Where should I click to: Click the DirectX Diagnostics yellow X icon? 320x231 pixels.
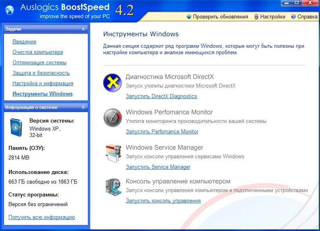pyautogui.click(x=112, y=83)
